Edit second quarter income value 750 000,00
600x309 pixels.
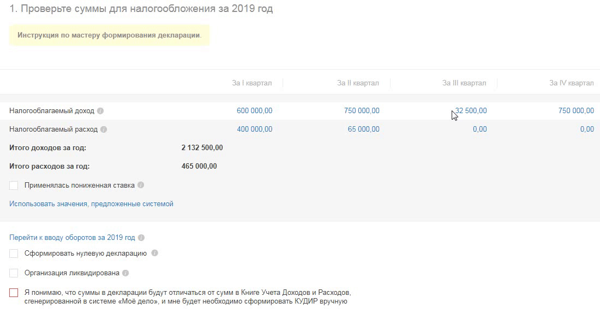pos(362,110)
